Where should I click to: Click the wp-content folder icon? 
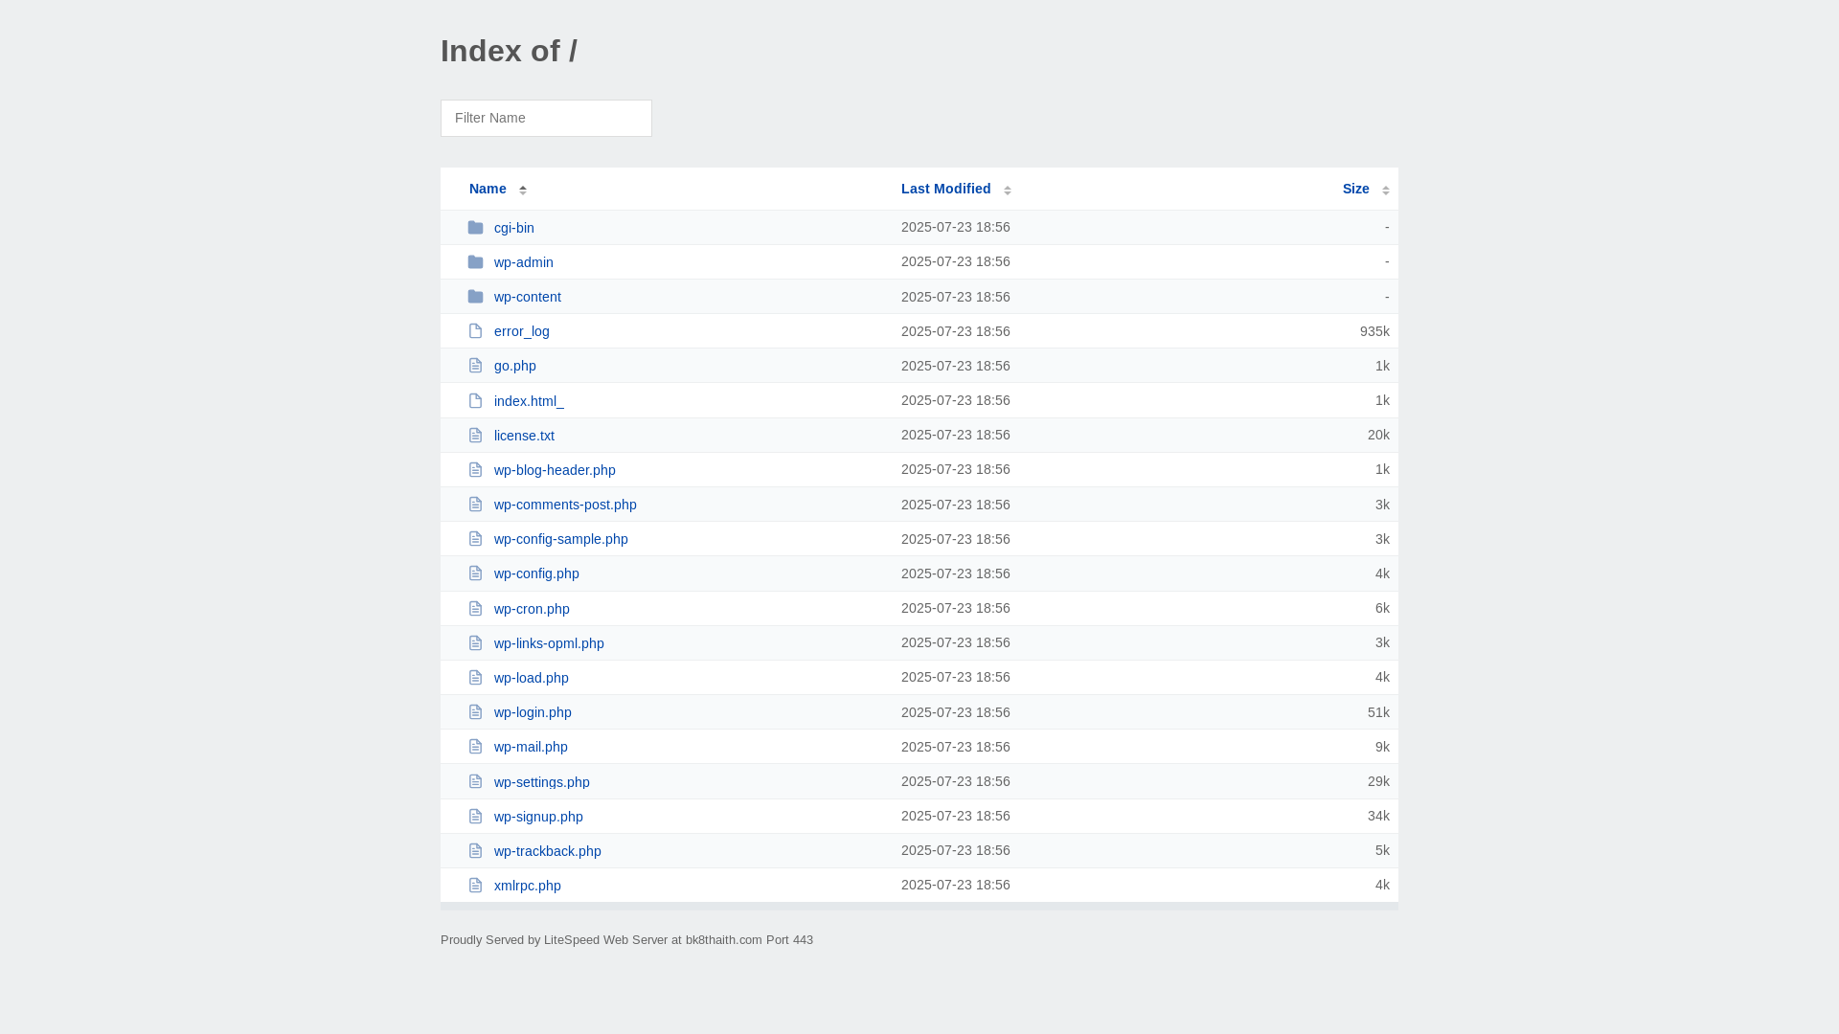pyautogui.click(x=475, y=297)
